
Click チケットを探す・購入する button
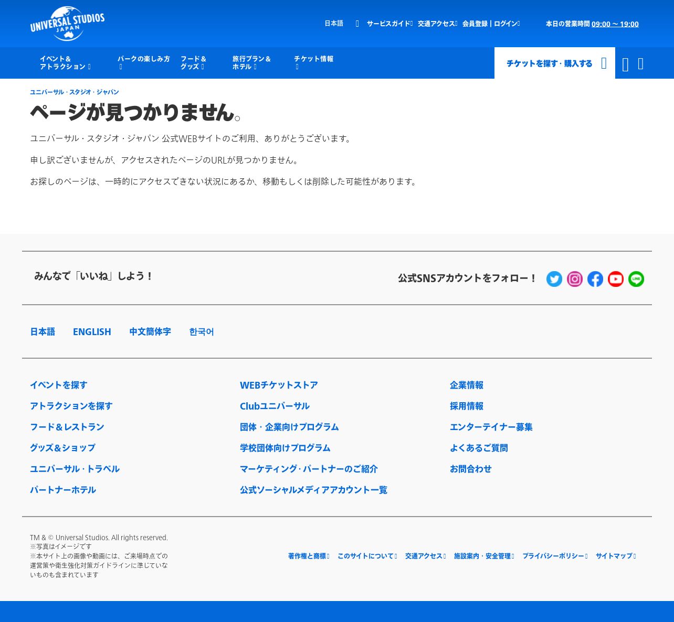pos(555,63)
